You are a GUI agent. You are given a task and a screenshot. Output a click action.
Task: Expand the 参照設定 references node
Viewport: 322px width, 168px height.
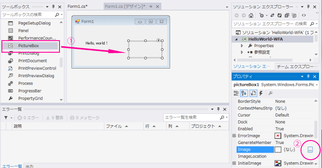tap(242, 52)
